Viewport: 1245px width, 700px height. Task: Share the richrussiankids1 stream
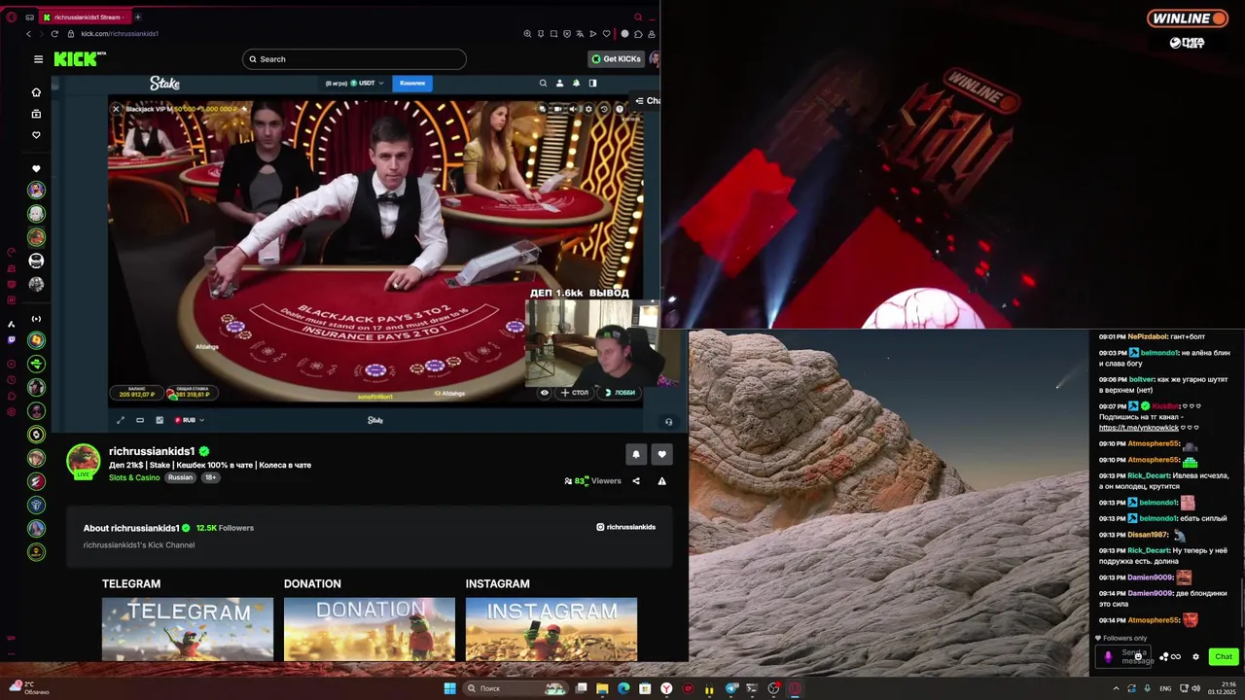(x=636, y=481)
